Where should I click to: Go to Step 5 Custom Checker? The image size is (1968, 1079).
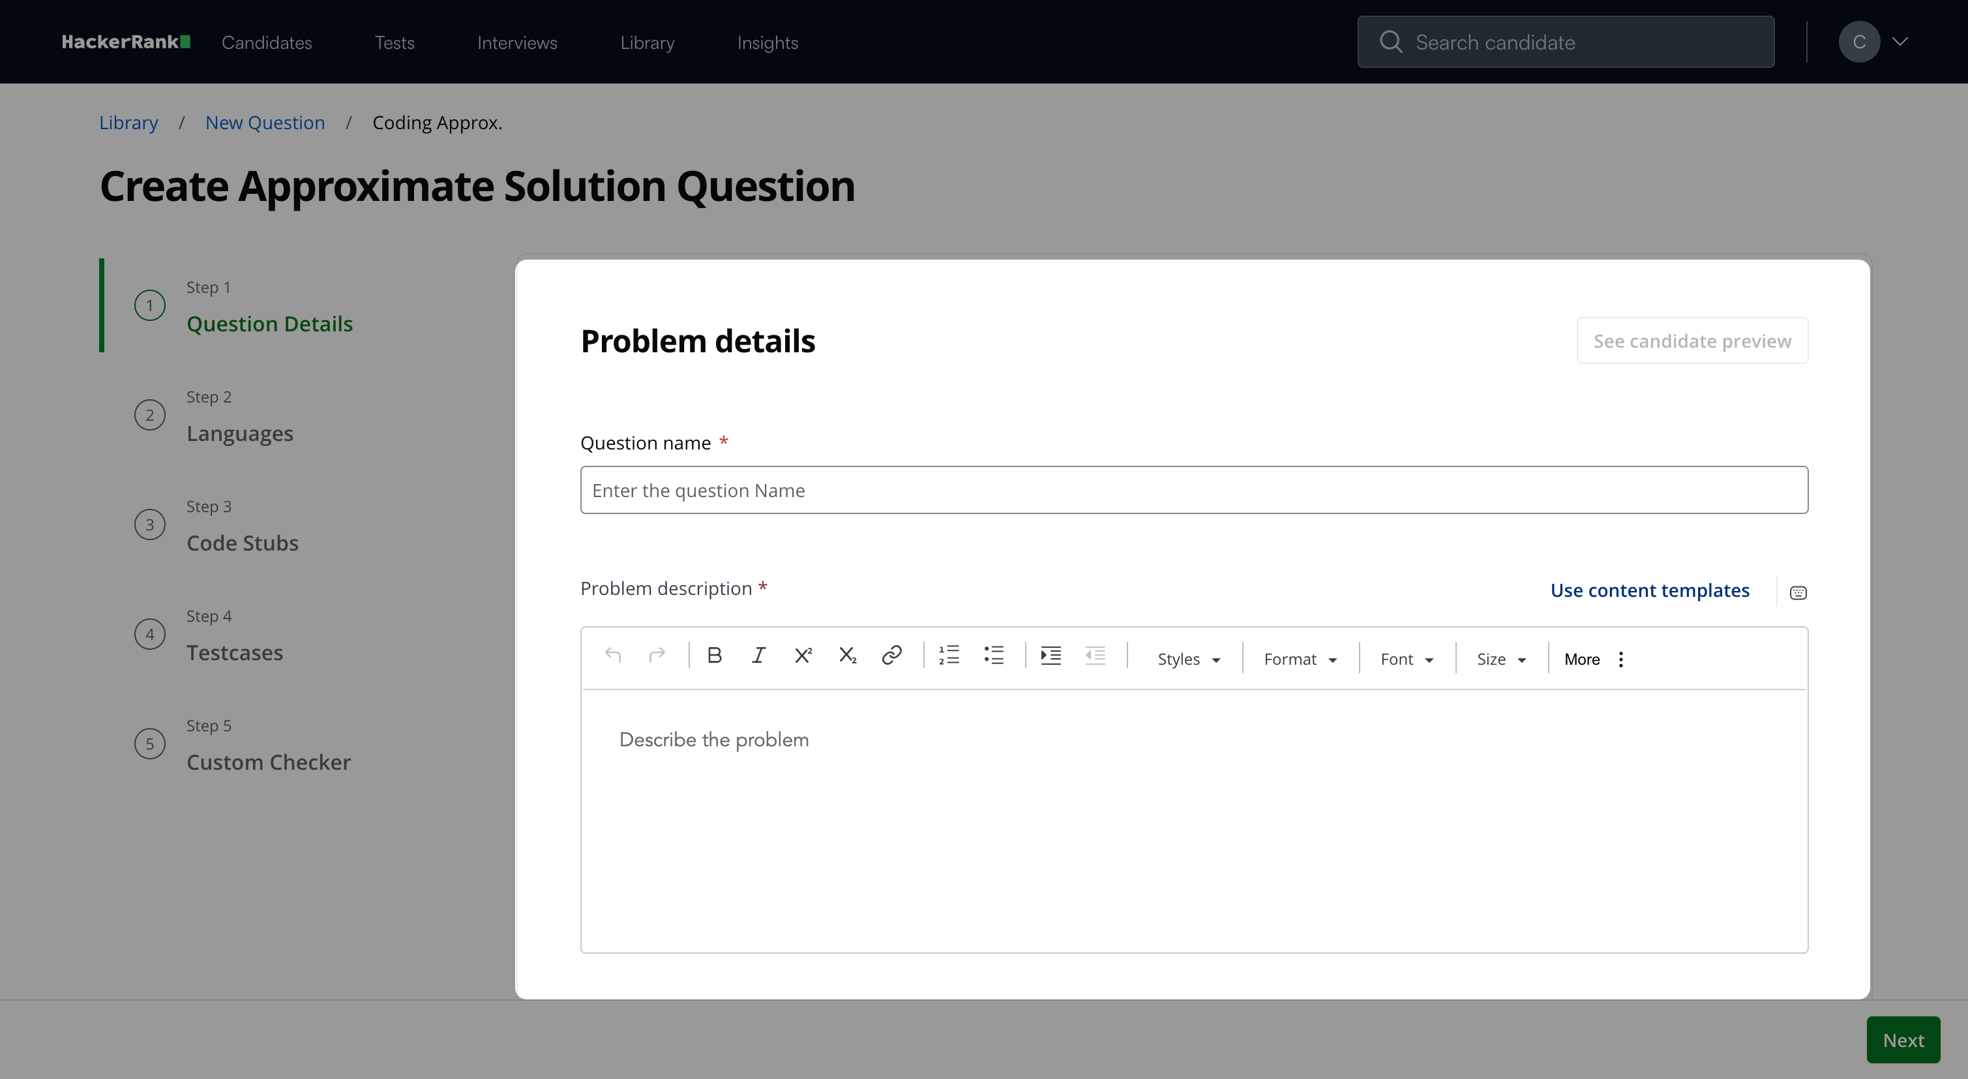pyautogui.click(x=243, y=744)
